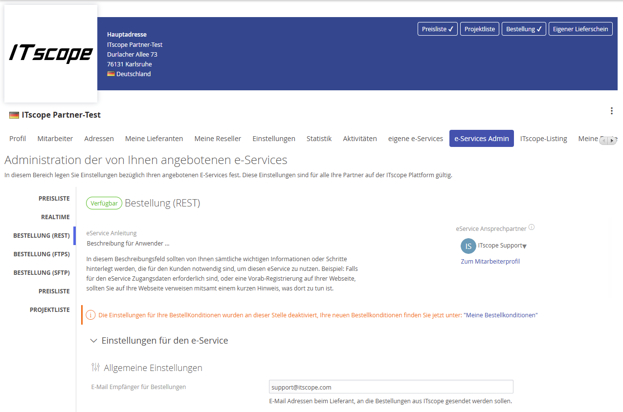
Task: Switch to eigene e-Services tab
Action: [x=416, y=139]
